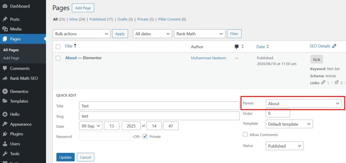
Task: Show pages under the Mine filter
Action: click(x=74, y=19)
